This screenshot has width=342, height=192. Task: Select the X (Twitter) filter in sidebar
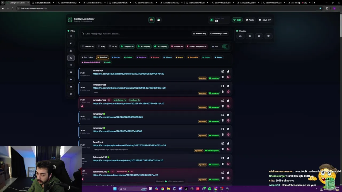pos(71,58)
